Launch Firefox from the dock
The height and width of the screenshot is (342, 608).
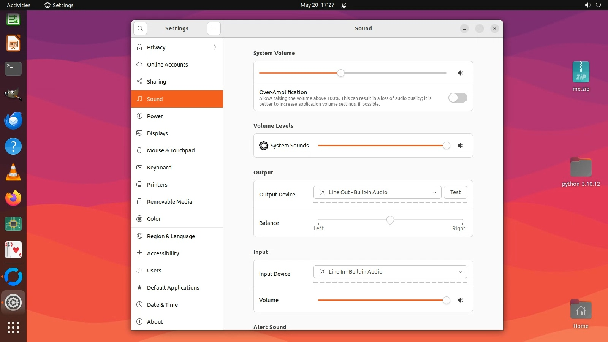click(13, 198)
